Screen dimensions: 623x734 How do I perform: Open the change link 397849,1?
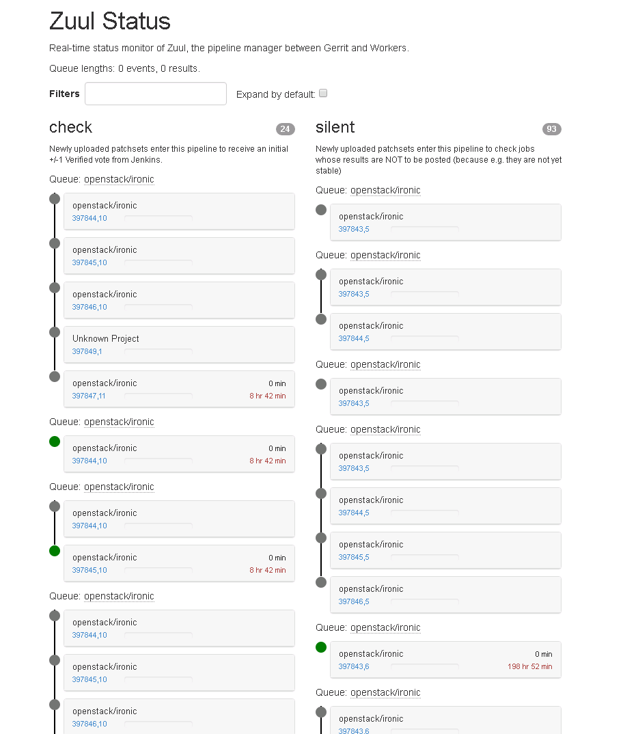(87, 351)
